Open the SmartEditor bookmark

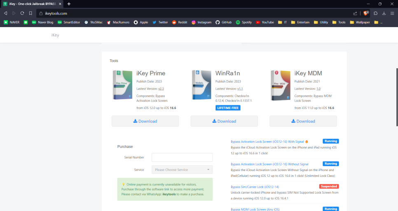click(69, 22)
